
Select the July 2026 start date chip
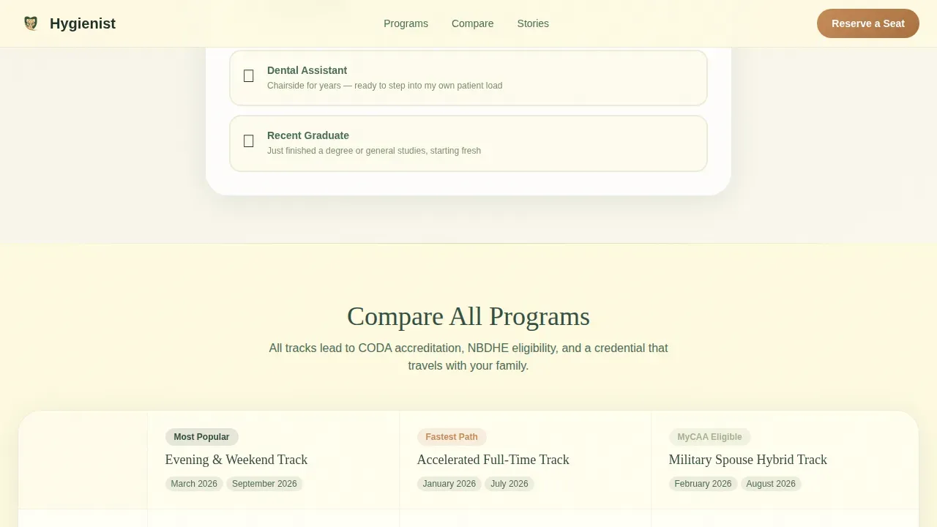tap(509, 484)
